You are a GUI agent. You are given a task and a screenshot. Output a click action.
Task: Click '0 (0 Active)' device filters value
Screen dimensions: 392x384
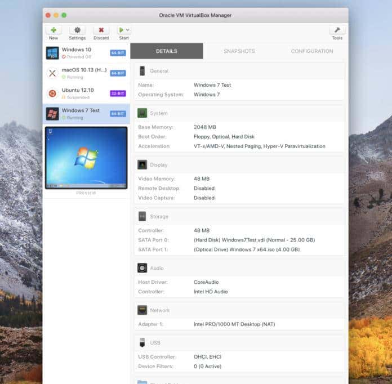[207, 366]
